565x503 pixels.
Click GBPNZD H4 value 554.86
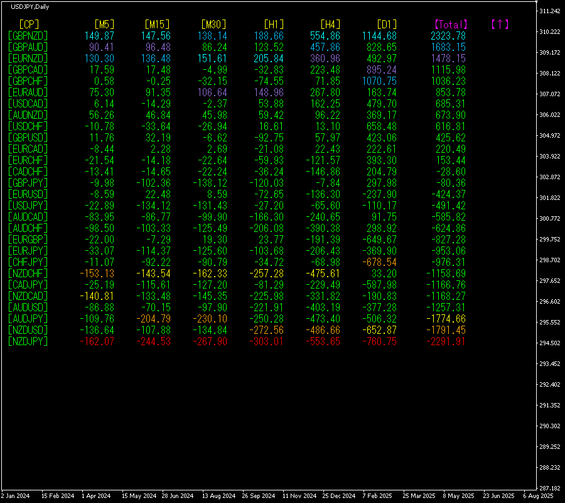click(x=325, y=36)
